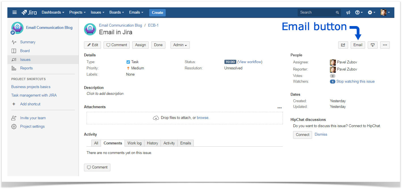Open the hamburger menu in the Jira header
Image resolution: width=404 pixels, height=190 pixels.
coord(14,12)
